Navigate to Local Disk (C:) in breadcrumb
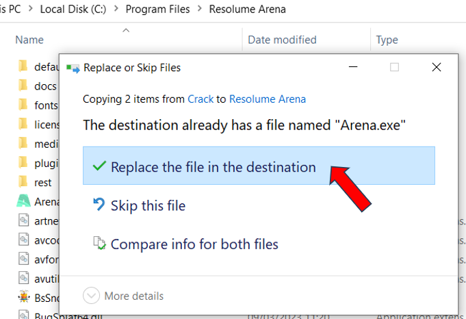466x319 pixels. tap(73, 9)
